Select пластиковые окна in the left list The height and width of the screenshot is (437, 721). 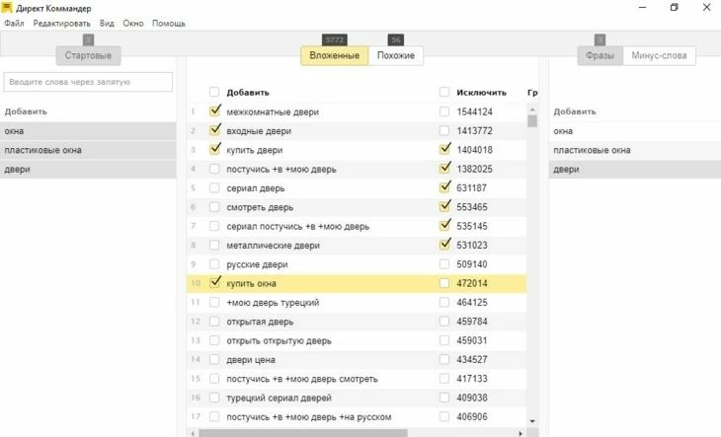click(88, 150)
